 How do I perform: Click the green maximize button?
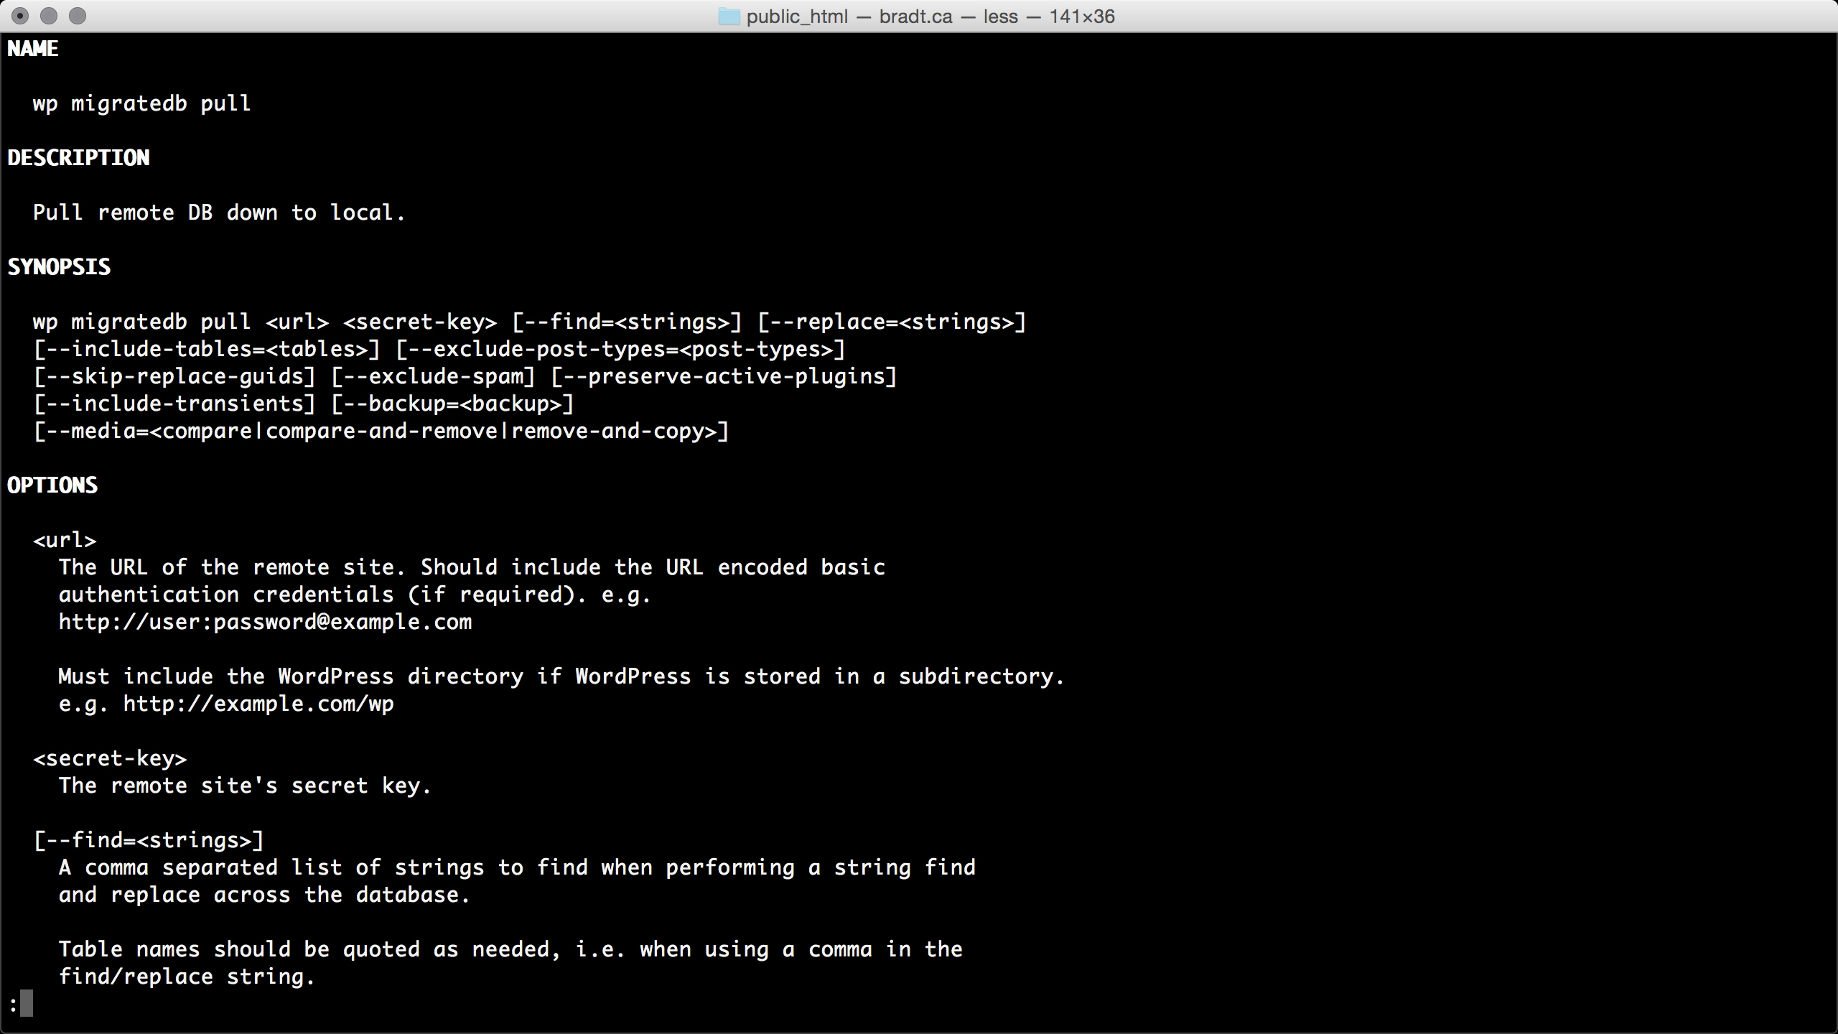[78, 17]
